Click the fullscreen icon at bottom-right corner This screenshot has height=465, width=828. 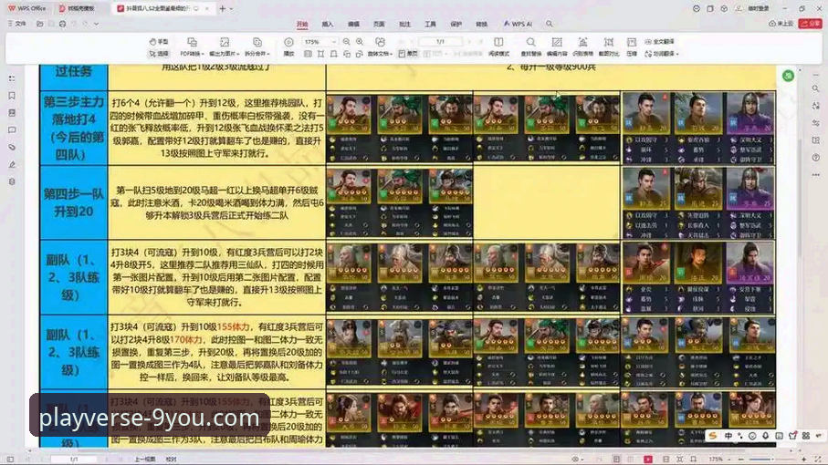818,460
